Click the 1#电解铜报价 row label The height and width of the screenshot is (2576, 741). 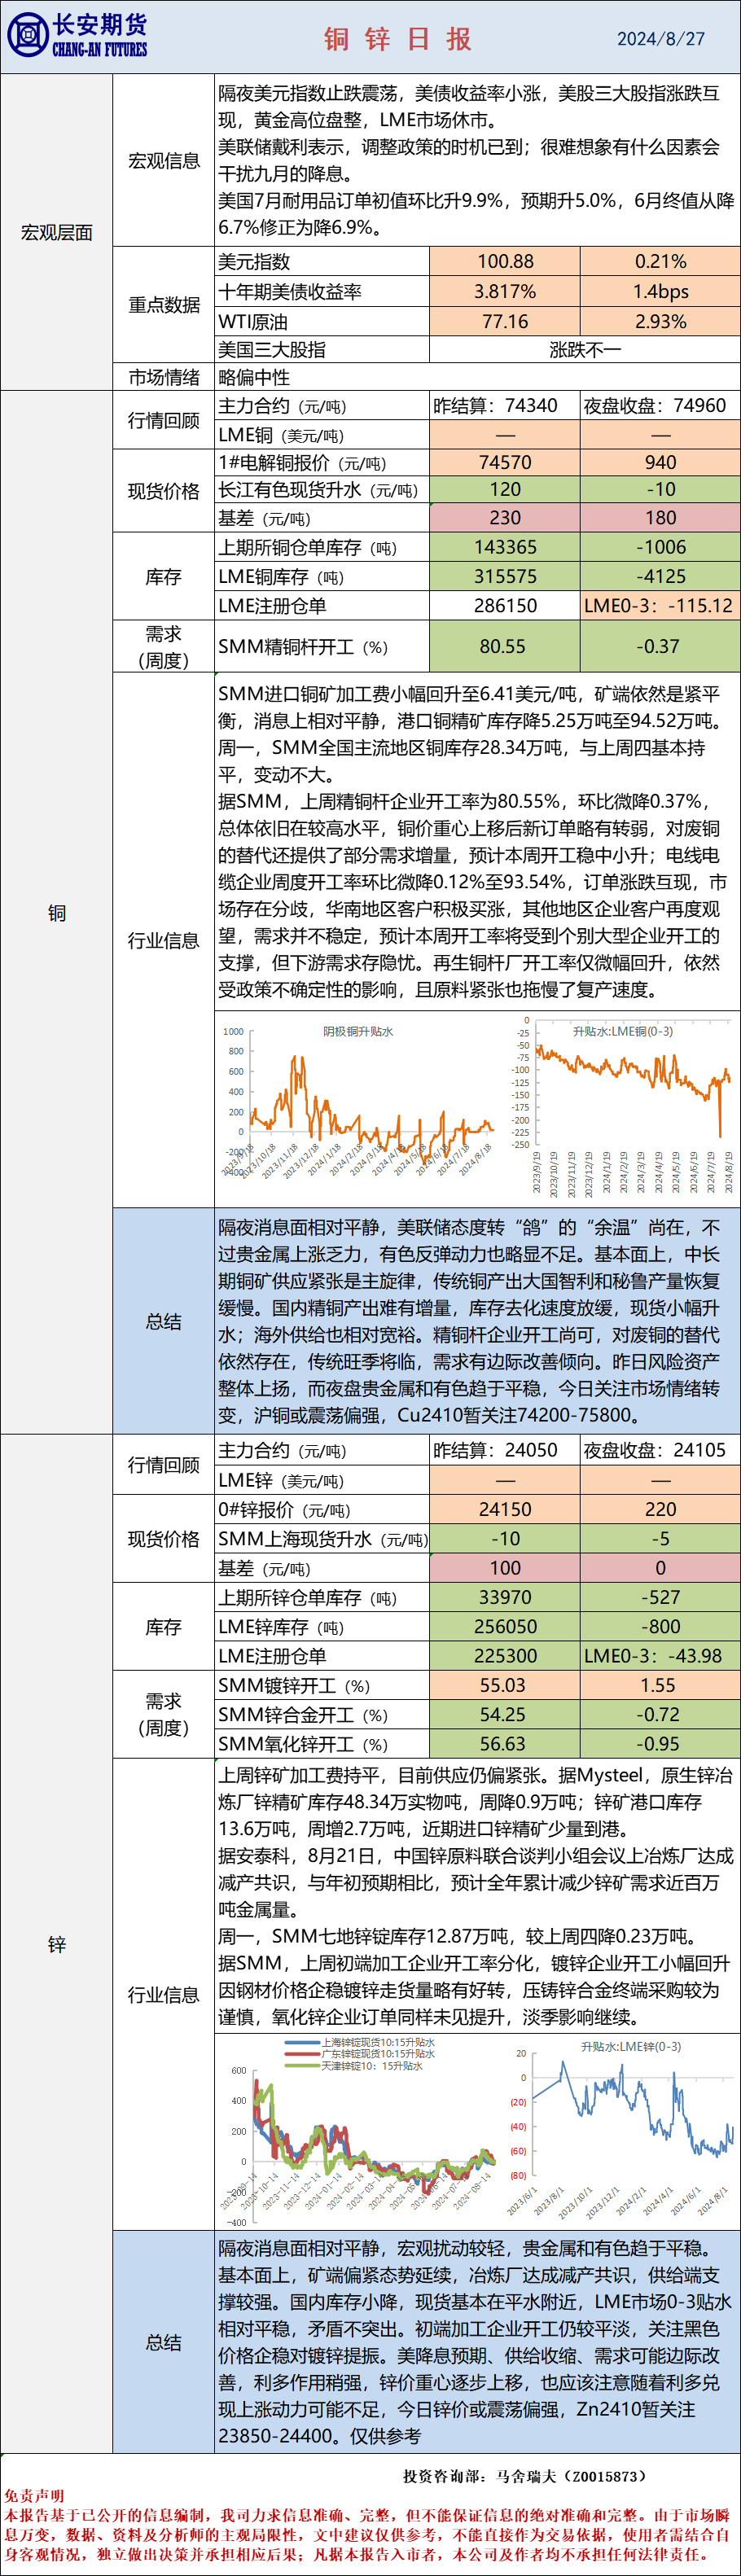coord(302,462)
